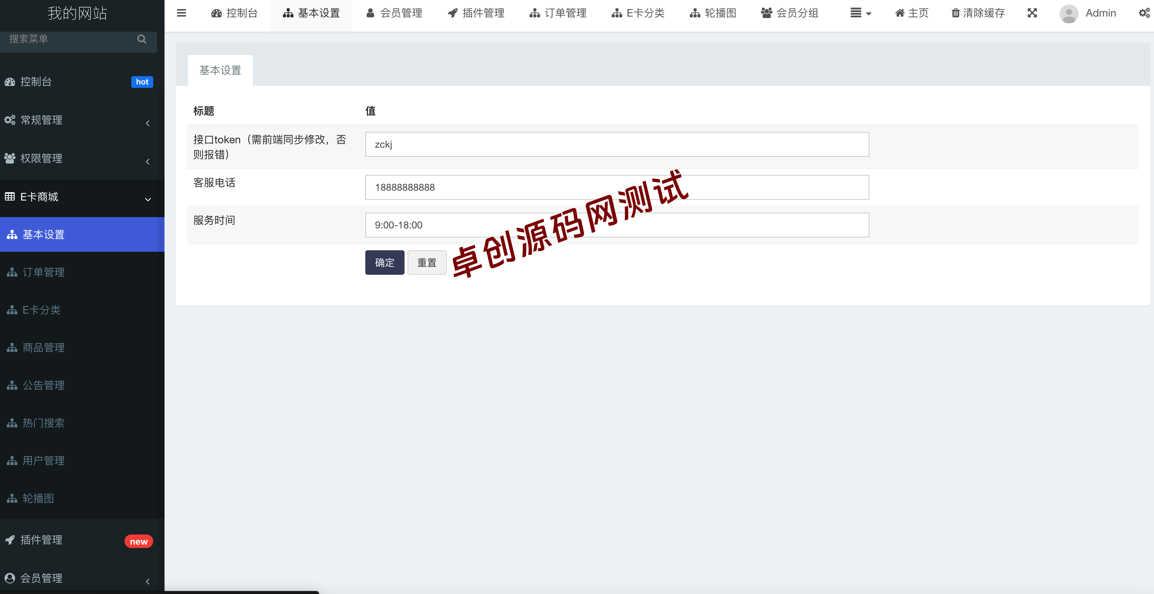Click the 我的网站 site title
The height and width of the screenshot is (594, 1154).
77,14
